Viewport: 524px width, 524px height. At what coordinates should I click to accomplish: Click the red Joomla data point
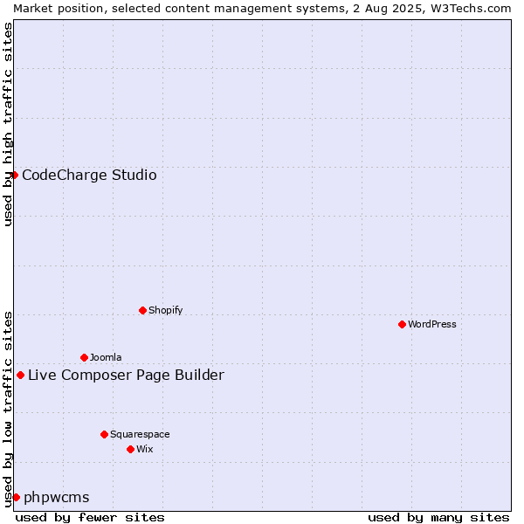(x=84, y=357)
